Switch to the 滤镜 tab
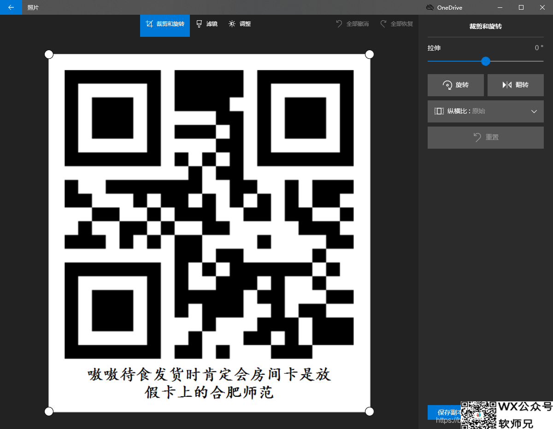The height and width of the screenshot is (429, 553). pyautogui.click(x=207, y=24)
